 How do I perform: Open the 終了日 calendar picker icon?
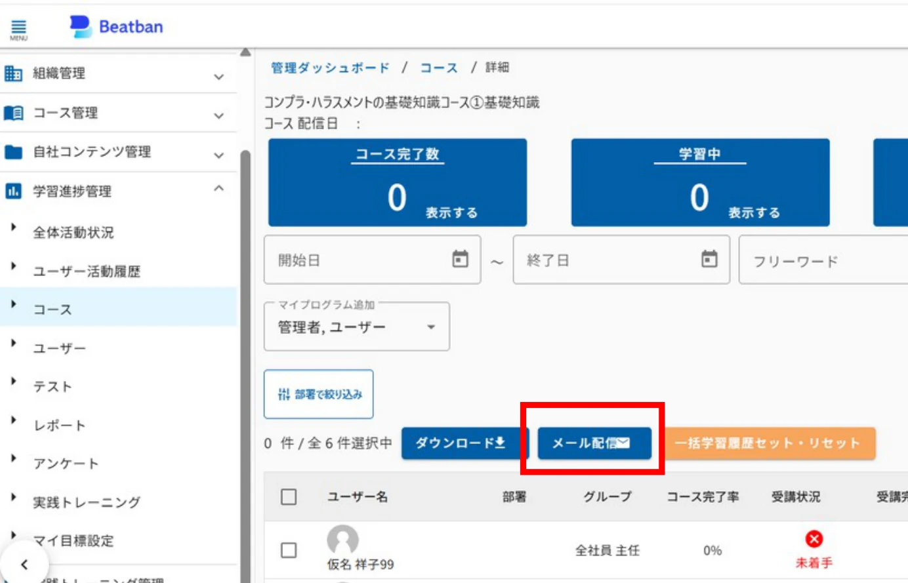pyautogui.click(x=709, y=259)
